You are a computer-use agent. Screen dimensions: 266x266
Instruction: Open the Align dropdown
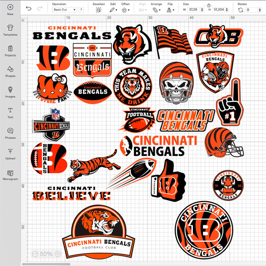click(143, 10)
